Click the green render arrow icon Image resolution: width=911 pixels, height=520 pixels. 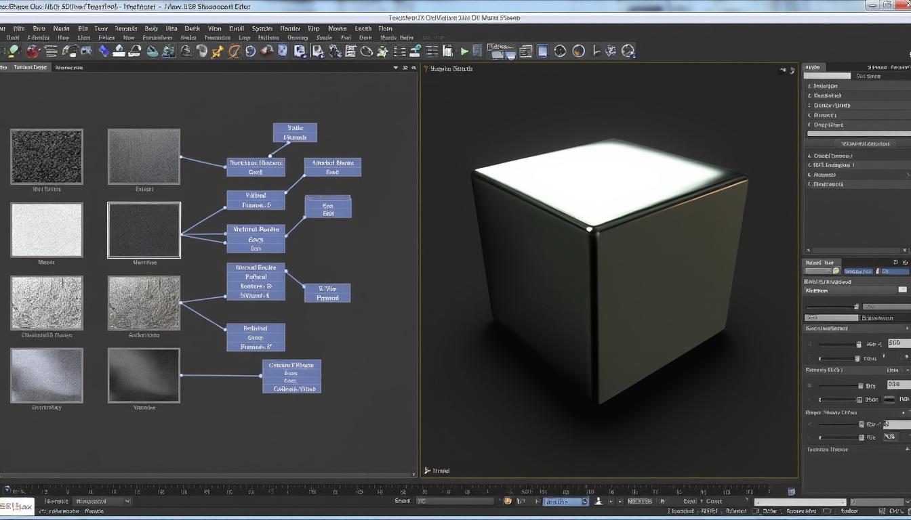(465, 51)
